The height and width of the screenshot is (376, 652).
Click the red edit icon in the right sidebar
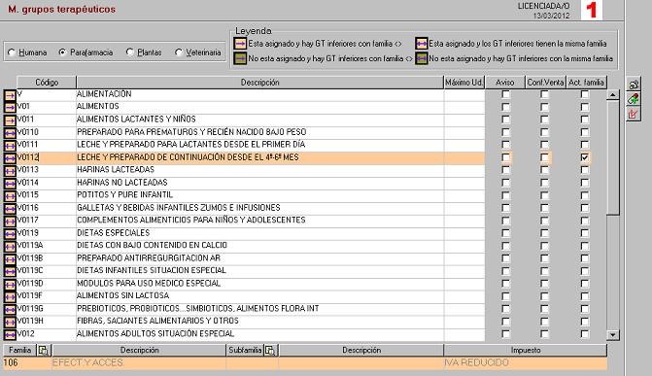coord(634,114)
